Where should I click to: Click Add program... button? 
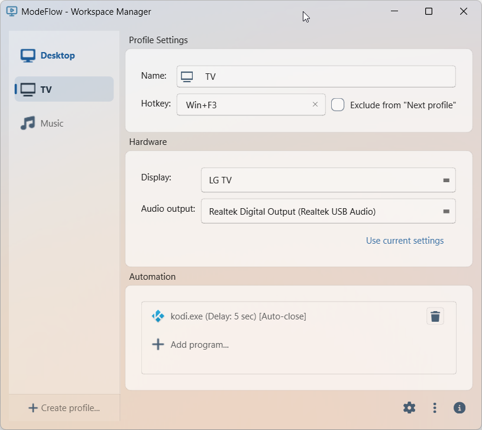[x=190, y=345]
